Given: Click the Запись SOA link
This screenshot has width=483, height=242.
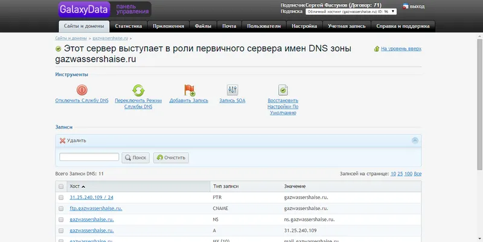Looking at the screenshot, I should point(232,101).
